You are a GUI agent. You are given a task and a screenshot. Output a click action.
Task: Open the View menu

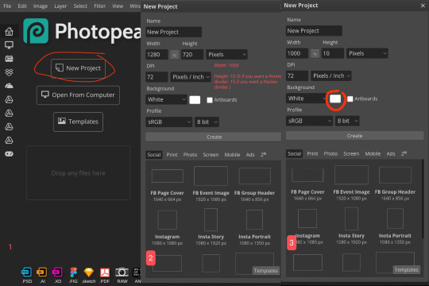[118, 6]
